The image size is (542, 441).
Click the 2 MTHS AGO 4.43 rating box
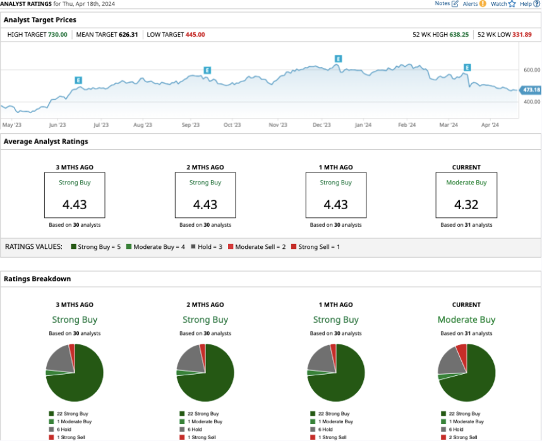coord(205,195)
